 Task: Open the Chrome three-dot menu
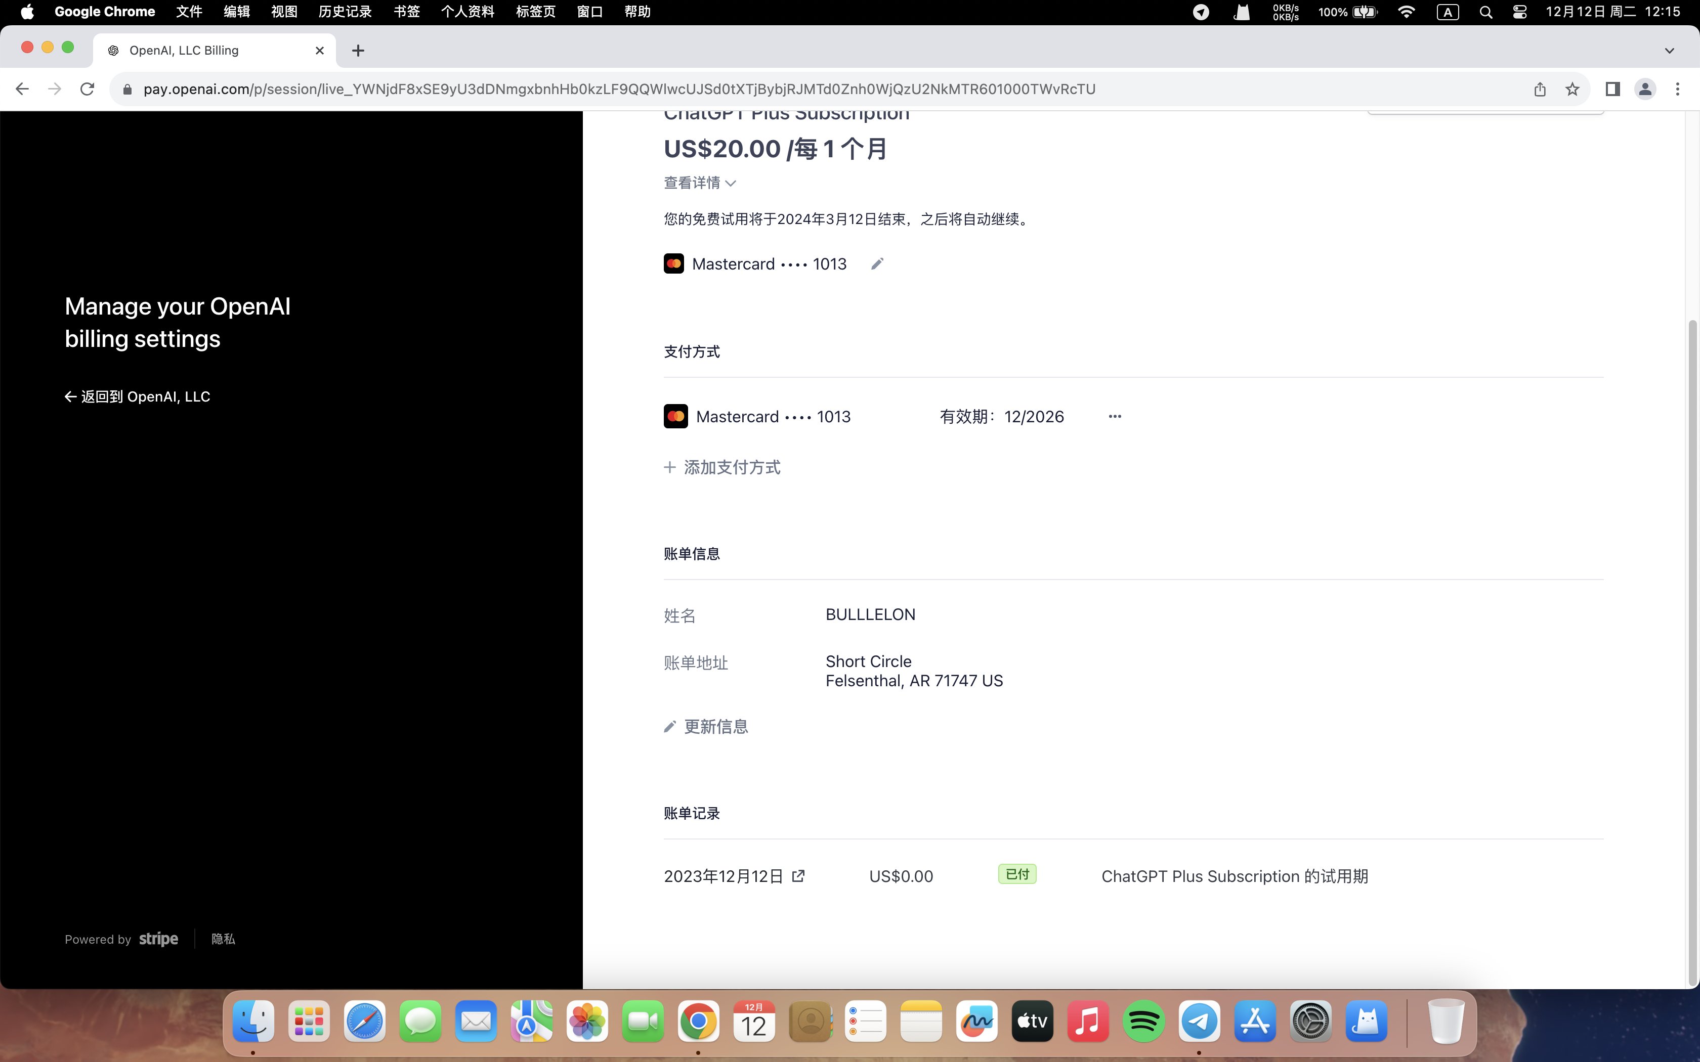pyautogui.click(x=1678, y=89)
